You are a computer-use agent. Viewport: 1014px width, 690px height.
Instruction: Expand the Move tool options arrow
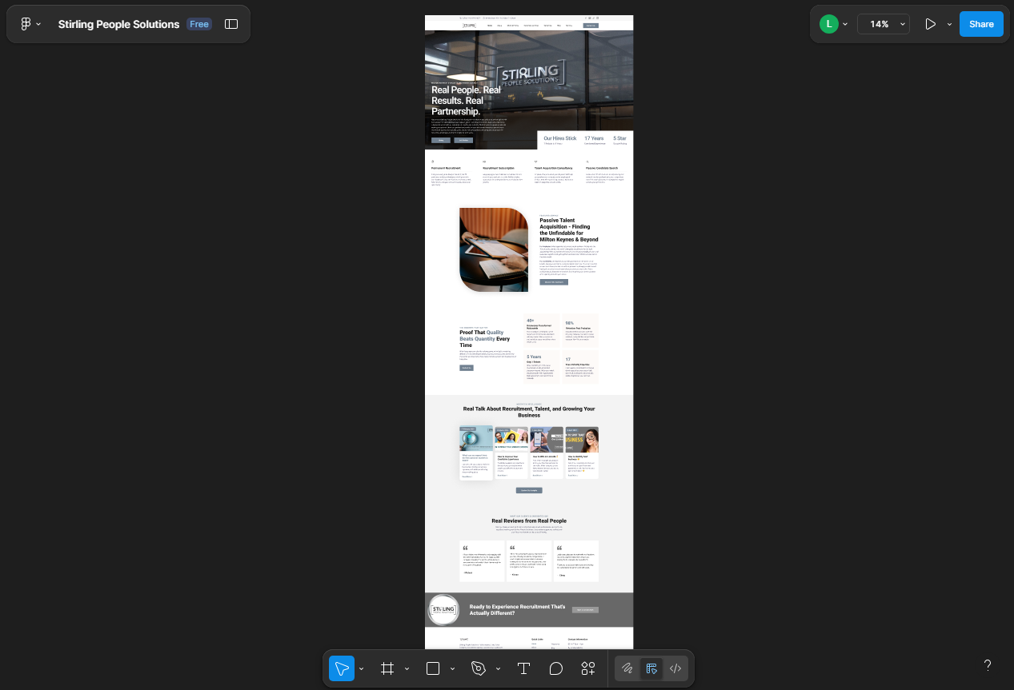pyautogui.click(x=362, y=668)
